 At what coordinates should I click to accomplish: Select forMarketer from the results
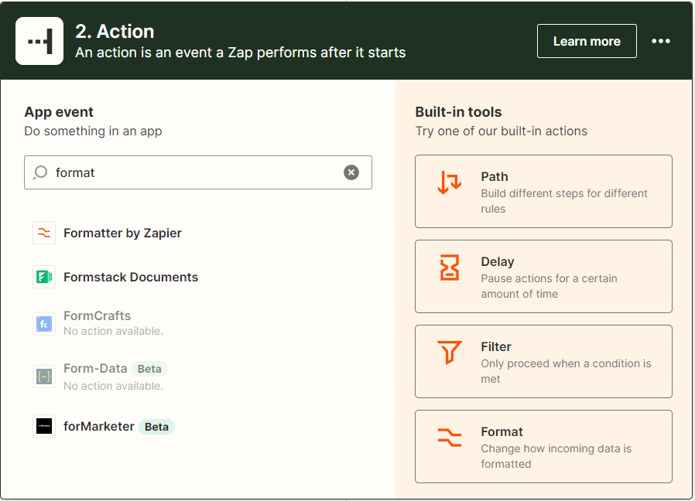(99, 426)
